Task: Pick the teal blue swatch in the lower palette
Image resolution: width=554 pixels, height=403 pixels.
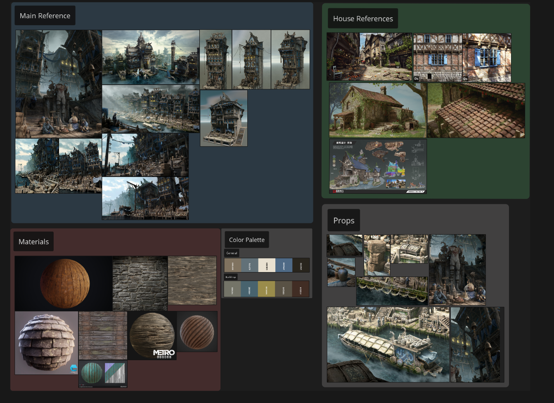Action: point(249,289)
